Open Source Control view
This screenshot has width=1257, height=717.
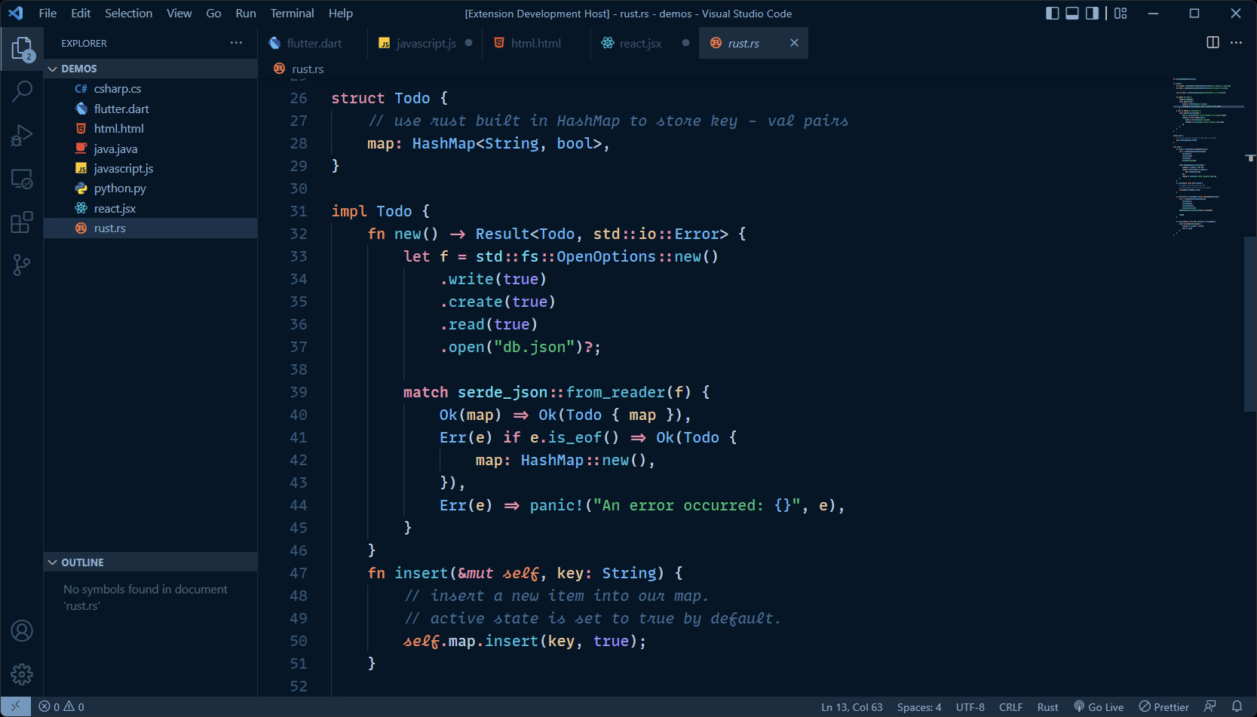(22, 265)
